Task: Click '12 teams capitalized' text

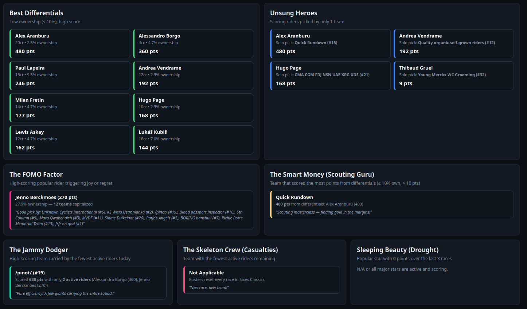Action: click(x=73, y=204)
